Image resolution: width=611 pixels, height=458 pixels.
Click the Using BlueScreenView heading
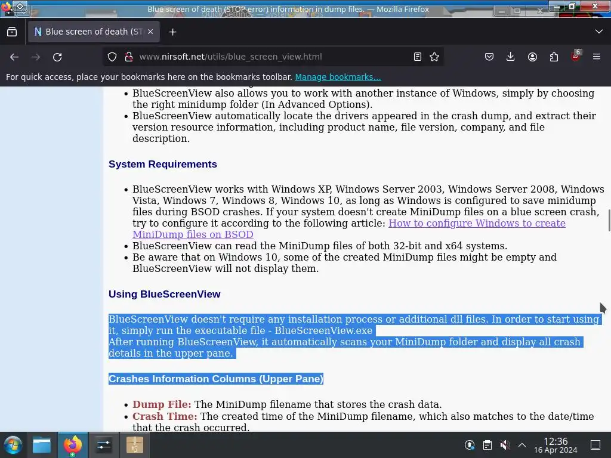(165, 294)
